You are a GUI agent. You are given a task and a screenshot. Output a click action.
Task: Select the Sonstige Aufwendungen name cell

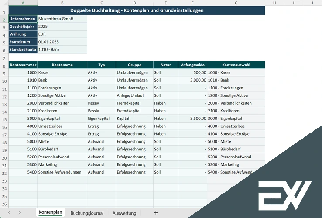(x=62, y=172)
